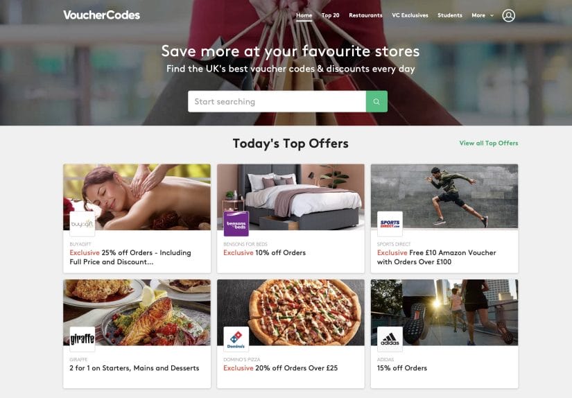The width and height of the screenshot is (572, 398).
Task: Click the Buyagift logo badge
Action: (x=82, y=223)
